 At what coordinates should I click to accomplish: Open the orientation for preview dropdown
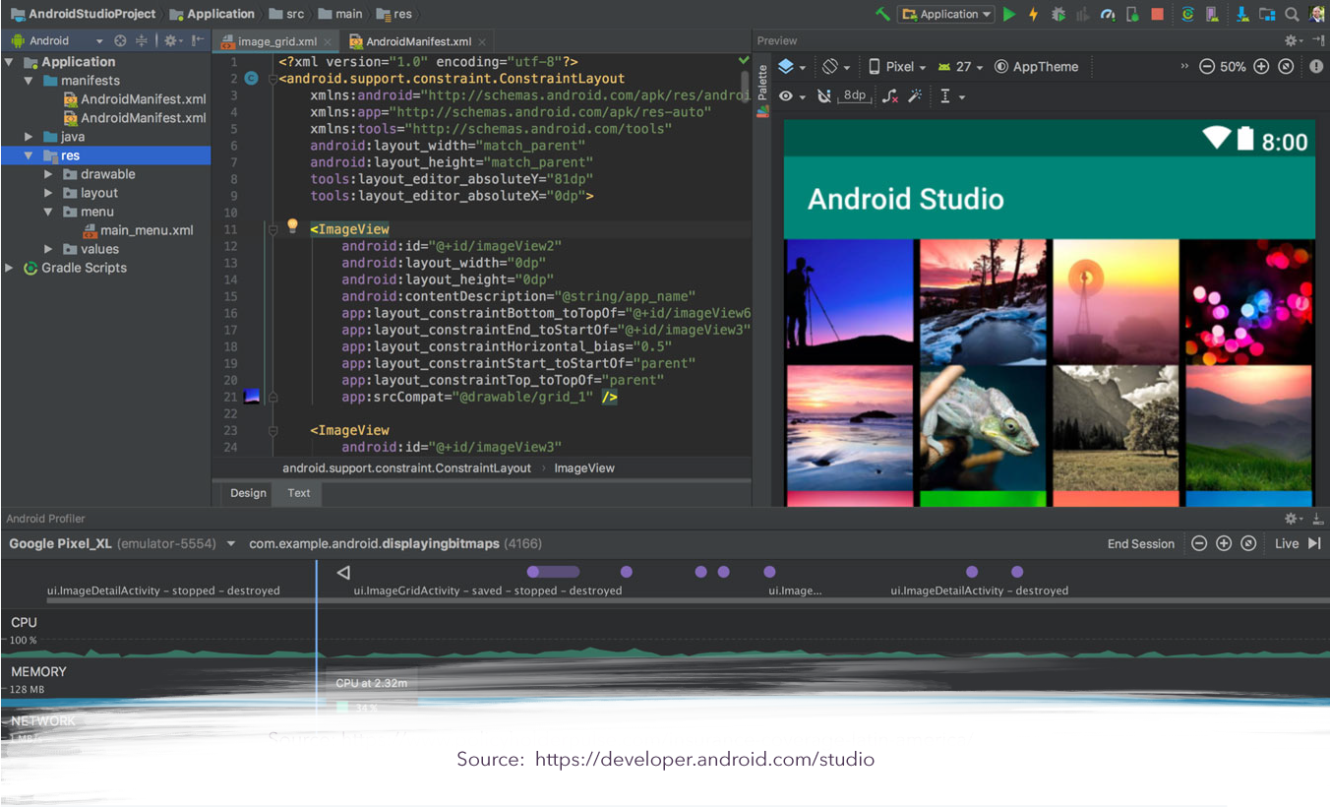[x=835, y=67]
